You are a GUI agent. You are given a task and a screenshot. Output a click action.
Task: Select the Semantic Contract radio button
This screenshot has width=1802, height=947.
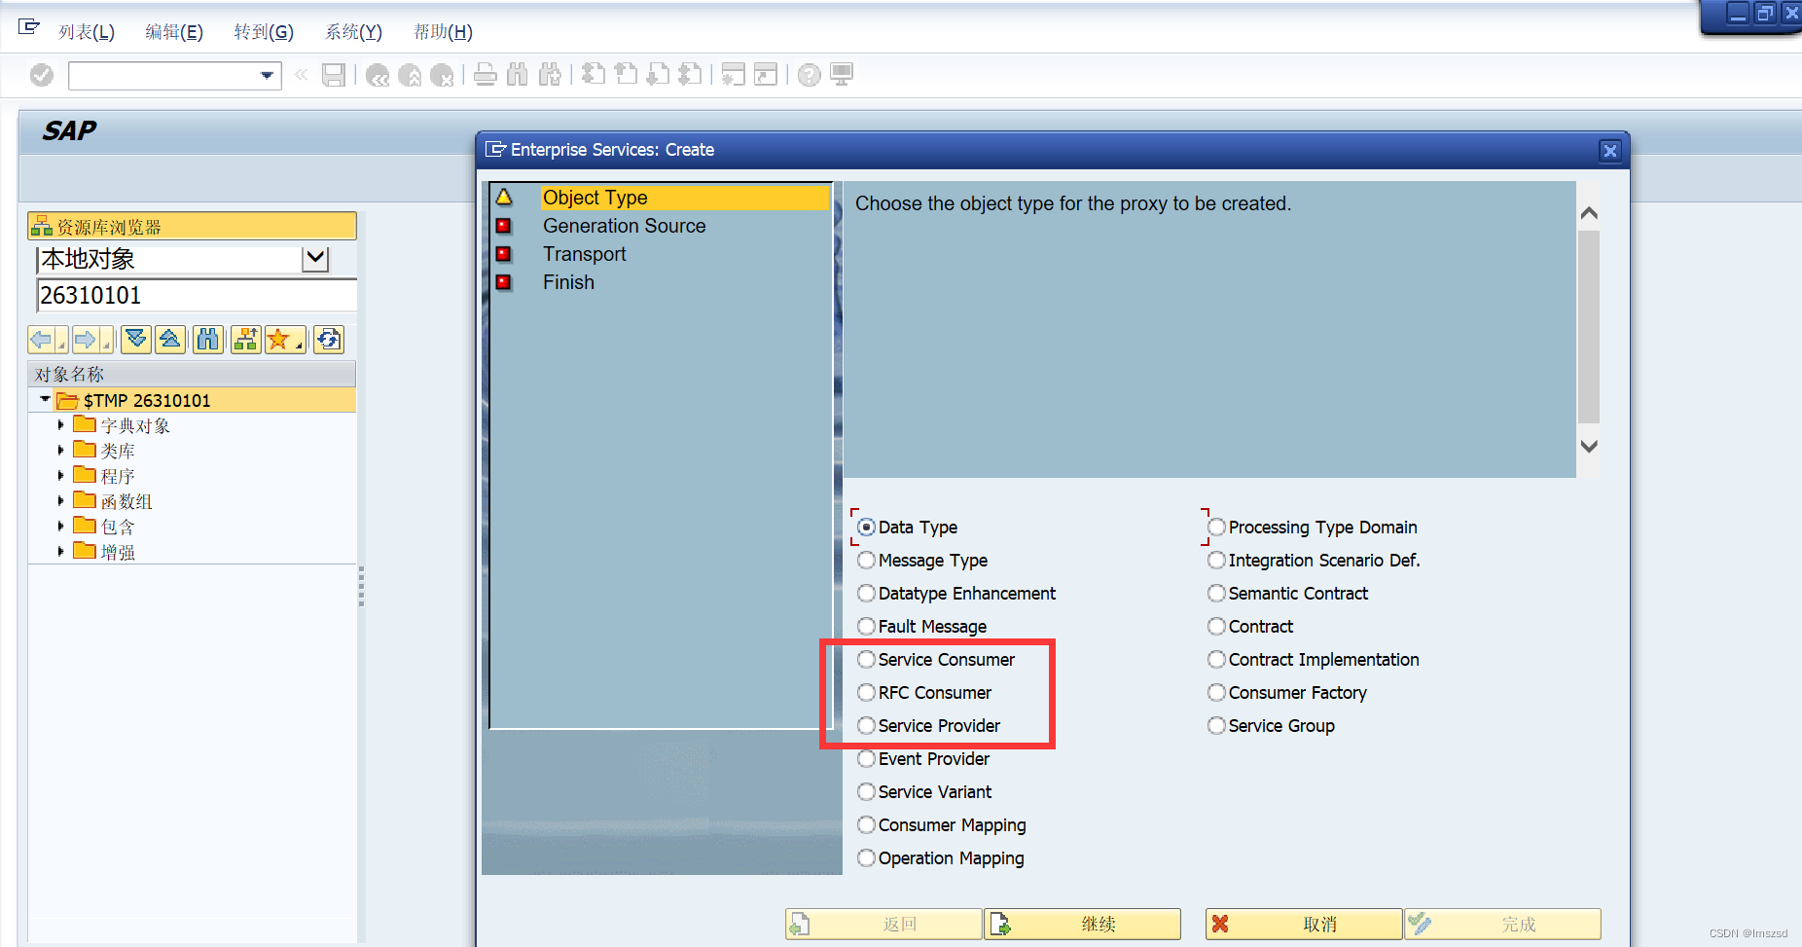[1216, 594]
